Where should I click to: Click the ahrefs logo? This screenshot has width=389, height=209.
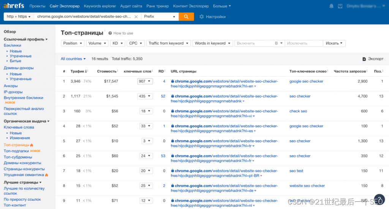[14, 5]
